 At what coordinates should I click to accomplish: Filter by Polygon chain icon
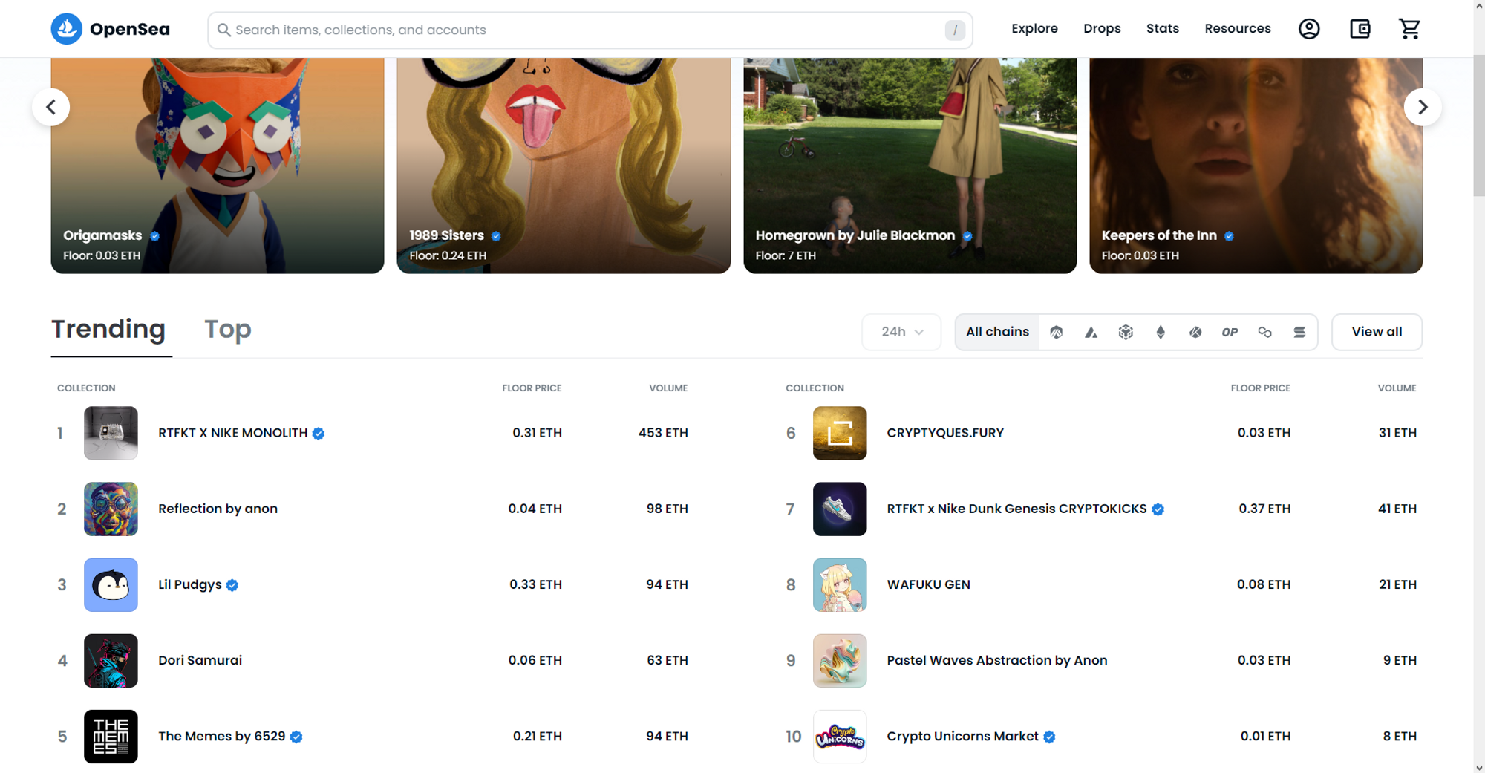pyautogui.click(x=1264, y=332)
